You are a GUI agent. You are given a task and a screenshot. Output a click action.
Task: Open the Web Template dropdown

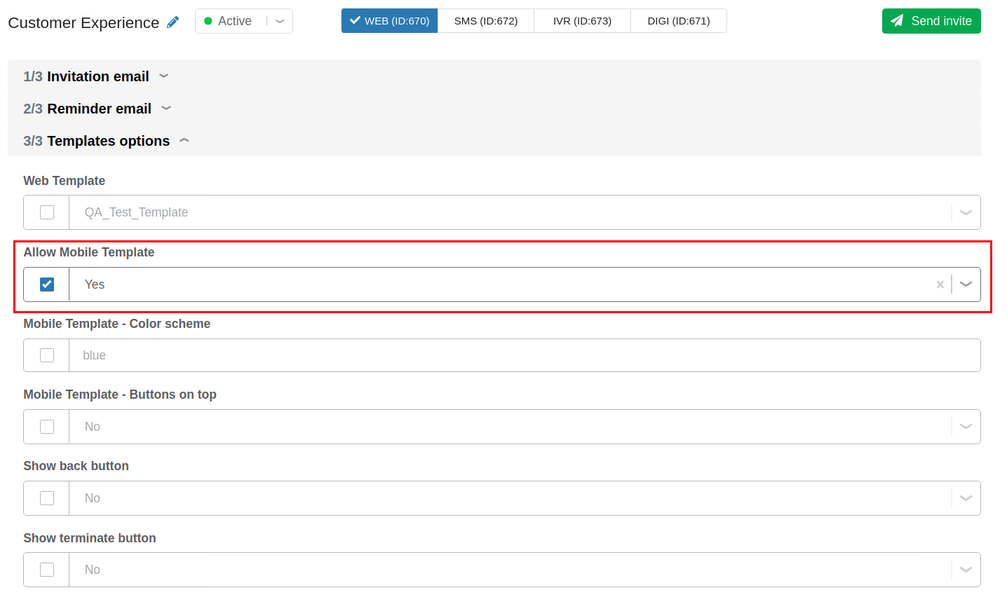point(966,212)
